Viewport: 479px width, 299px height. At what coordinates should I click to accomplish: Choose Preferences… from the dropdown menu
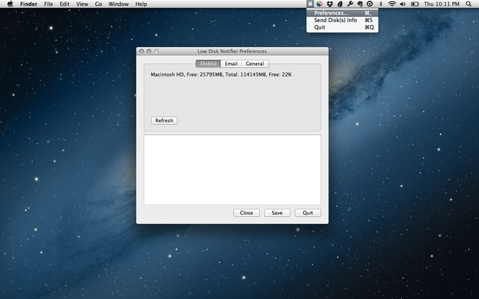coord(342,13)
